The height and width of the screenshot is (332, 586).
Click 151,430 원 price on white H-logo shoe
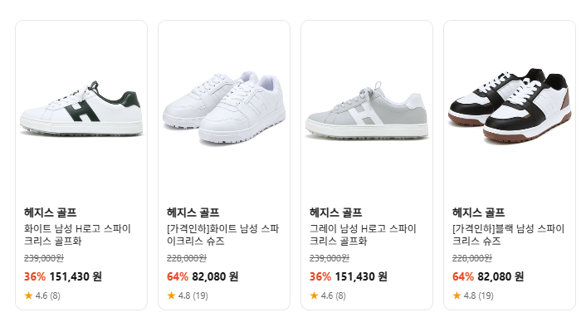coord(76,276)
